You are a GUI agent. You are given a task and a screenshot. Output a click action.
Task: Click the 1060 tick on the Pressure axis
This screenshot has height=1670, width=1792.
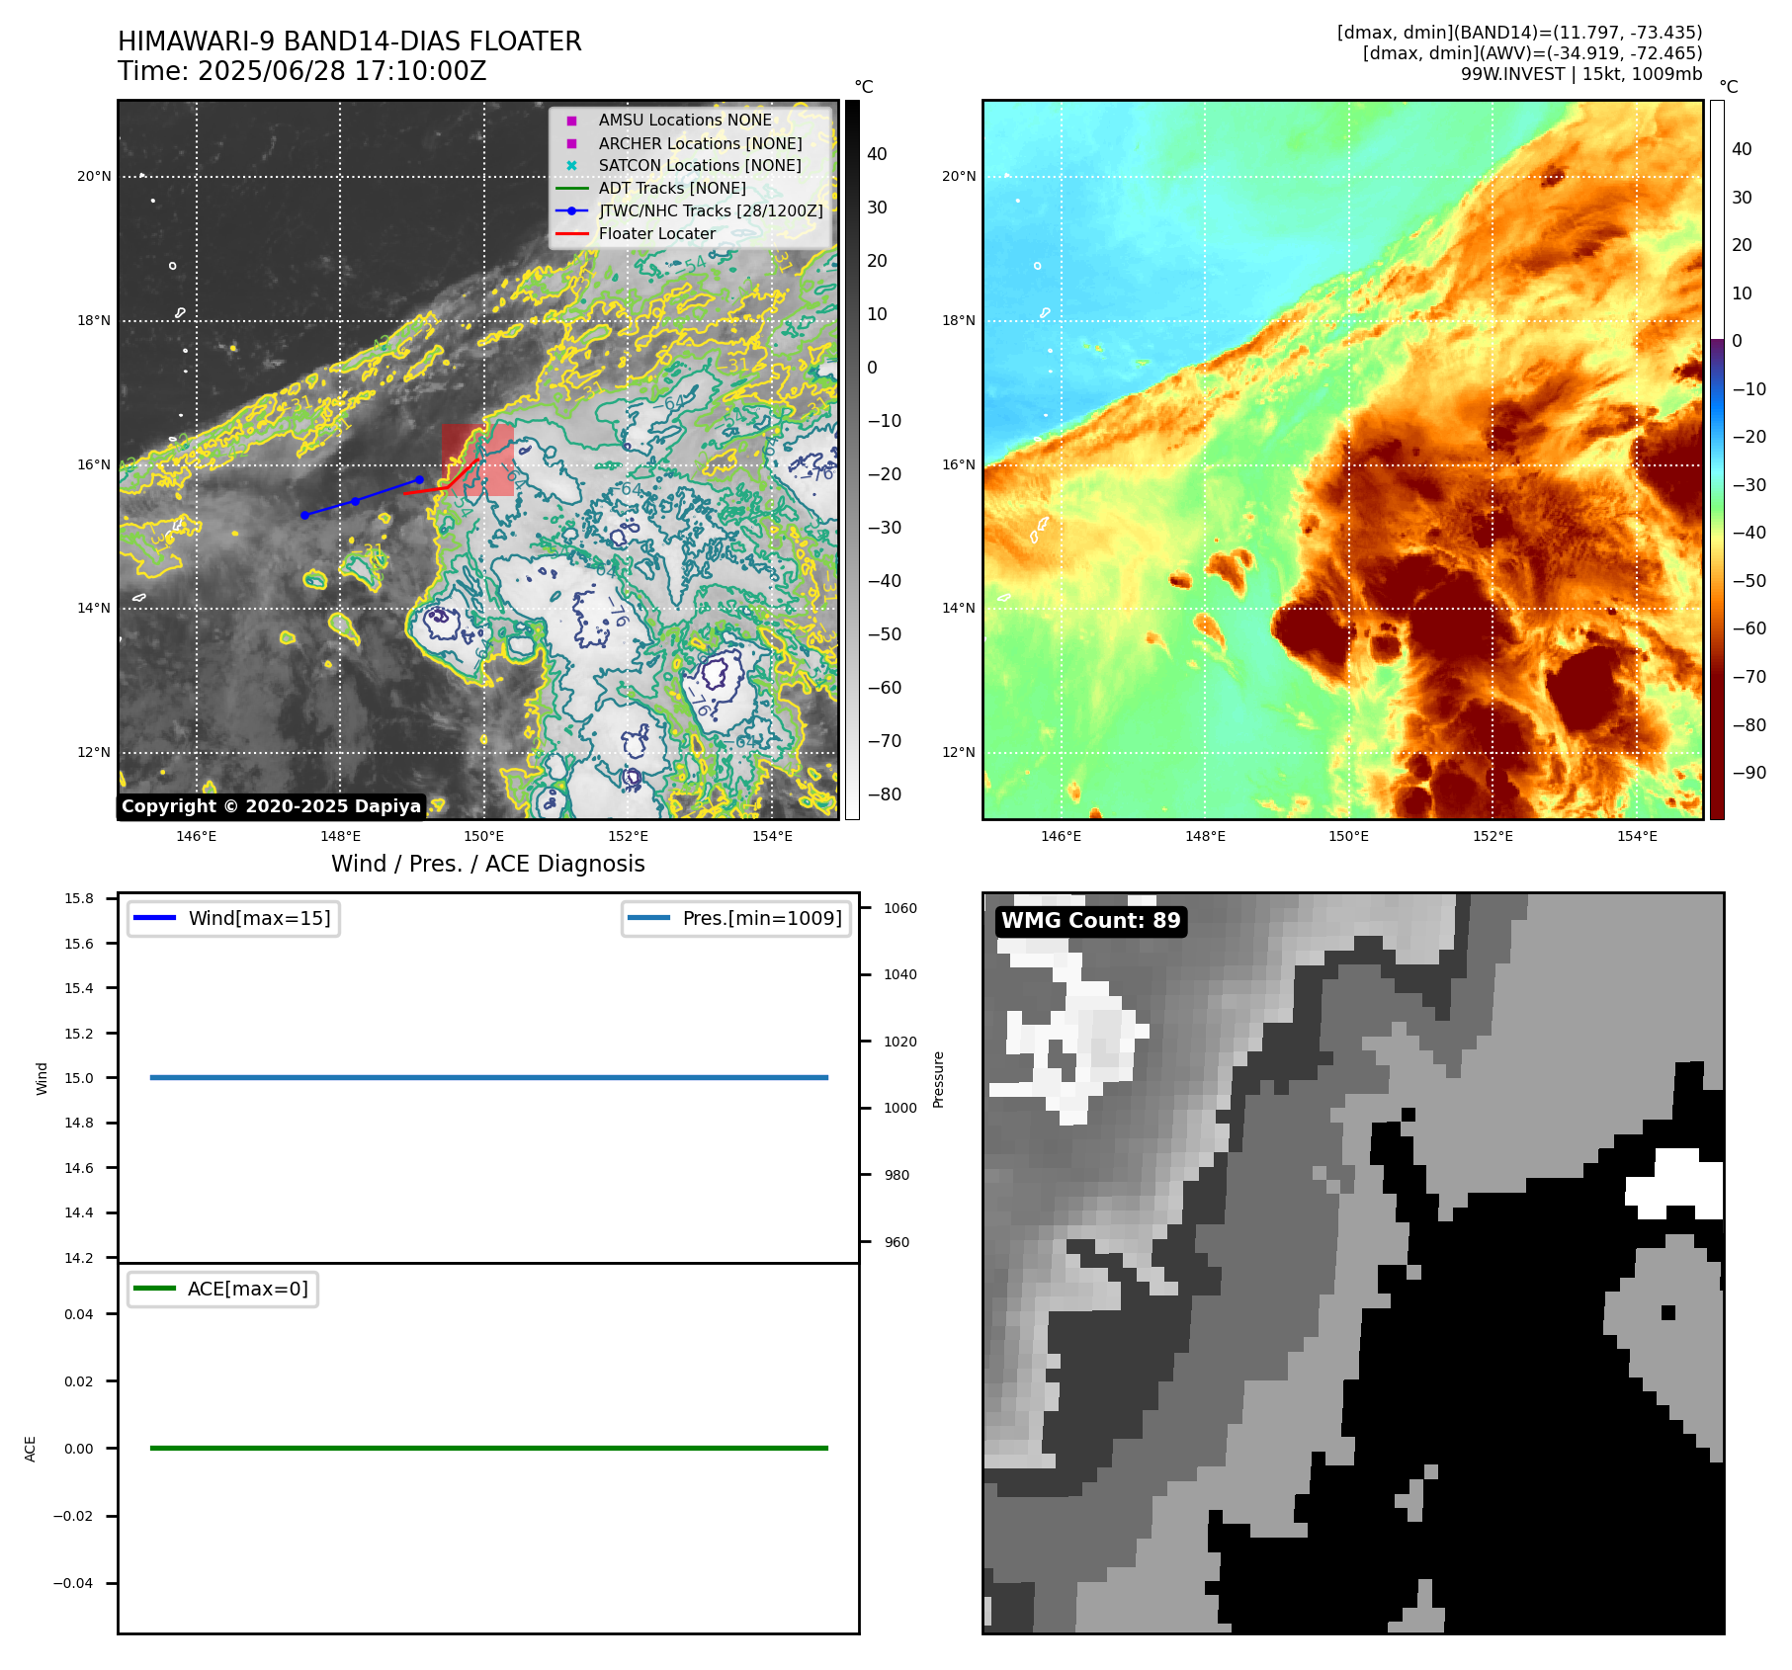pos(900,908)
